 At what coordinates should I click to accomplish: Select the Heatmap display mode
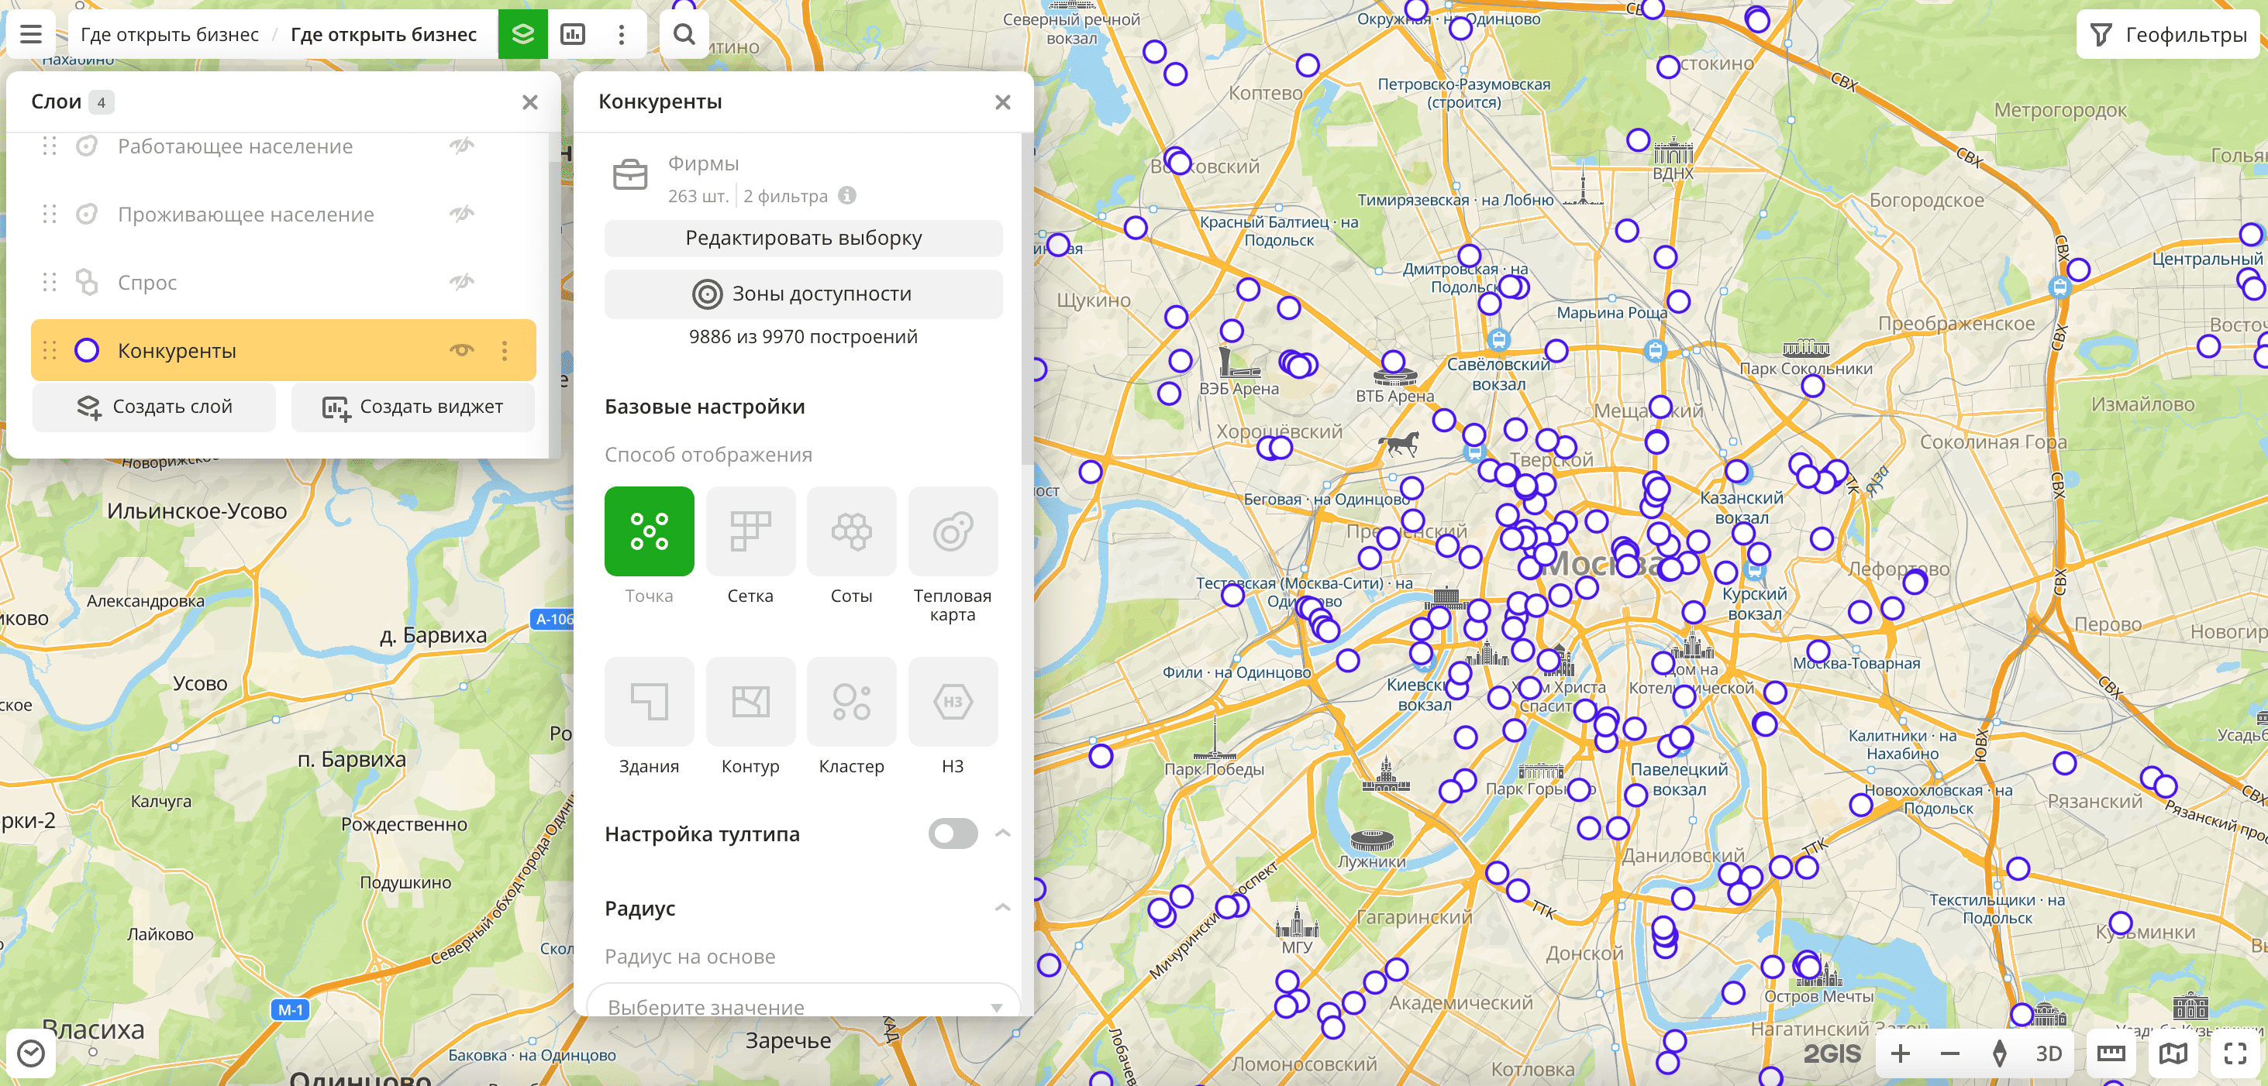[952, 531]
